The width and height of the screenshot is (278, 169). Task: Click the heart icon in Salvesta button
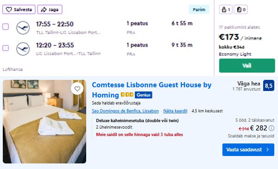tap(9, 9)
